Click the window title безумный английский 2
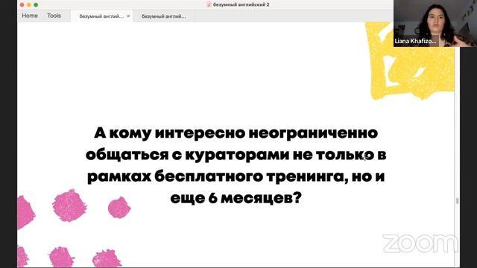This screenshot has height=268, width=477. [x=241, y=4]
